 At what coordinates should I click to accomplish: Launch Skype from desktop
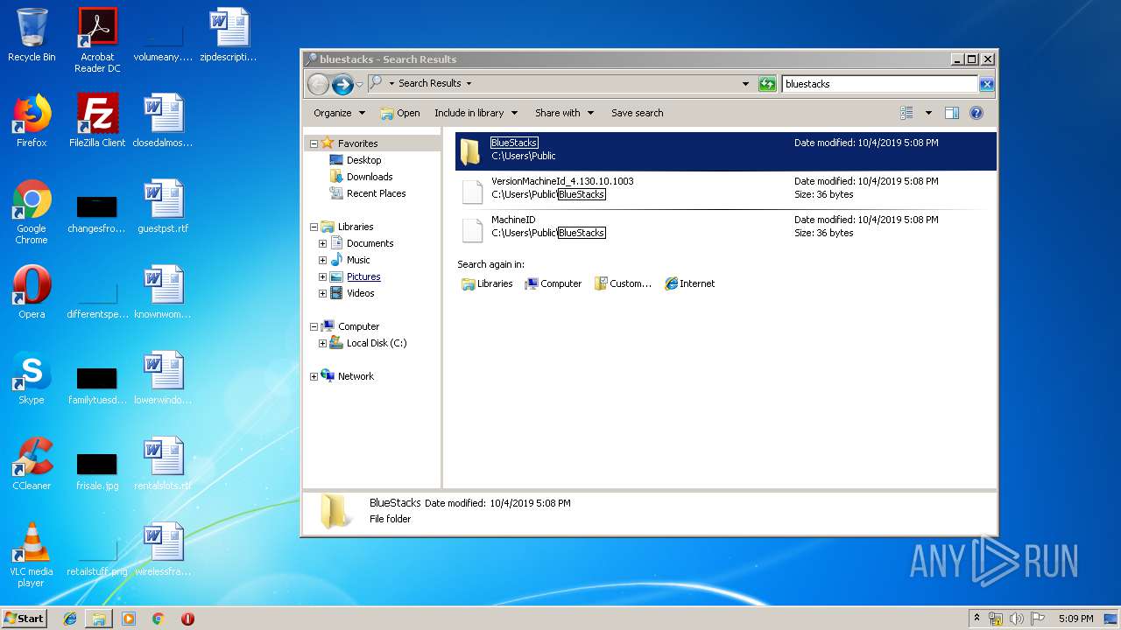click(x=32, y=378)
